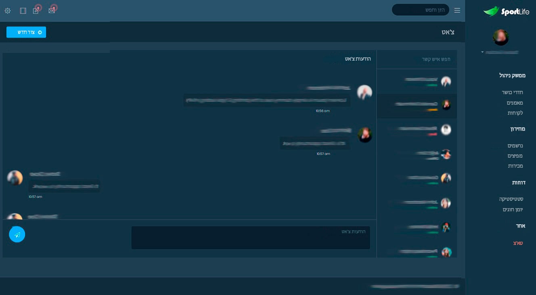Focus the הזן וחפש search field

click(x=421, y=10)
